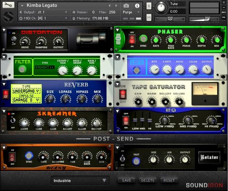
Task: Click the Distortion Damping knob
Action: 41,42
